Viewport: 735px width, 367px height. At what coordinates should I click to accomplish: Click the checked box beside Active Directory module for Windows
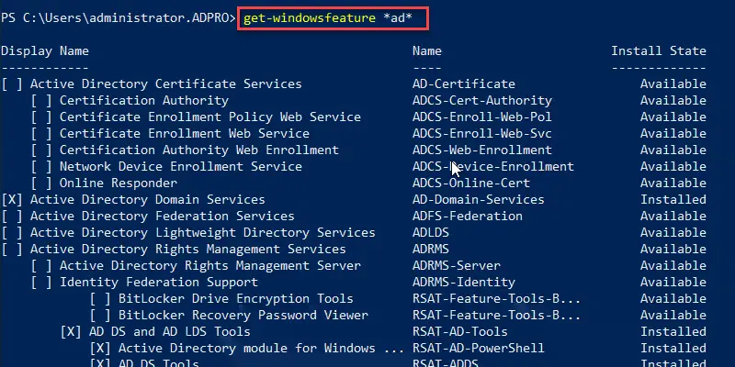100,349
